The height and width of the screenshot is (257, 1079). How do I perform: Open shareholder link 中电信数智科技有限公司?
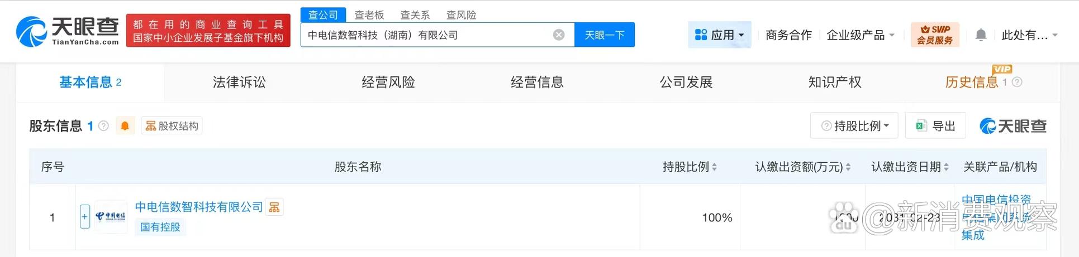point(199,207)
